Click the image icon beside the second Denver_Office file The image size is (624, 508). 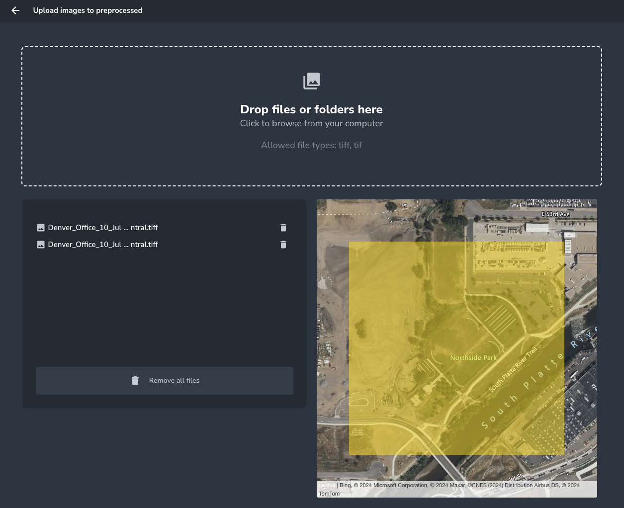(x=41, y=245)
